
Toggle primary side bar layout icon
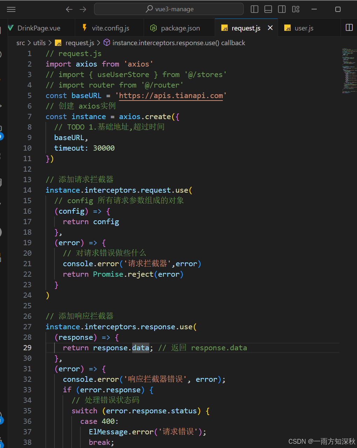click(255, 9)
